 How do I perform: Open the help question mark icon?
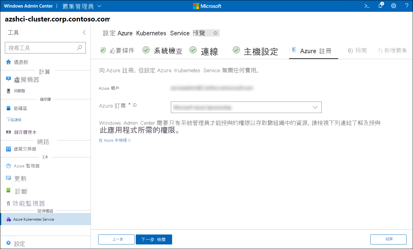[407, 6]
